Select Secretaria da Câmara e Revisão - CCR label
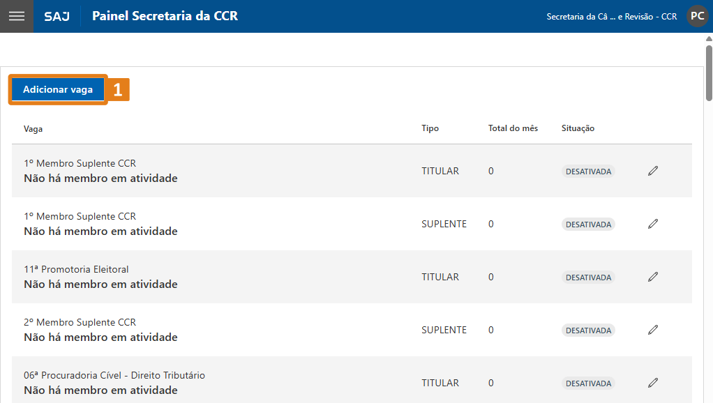The image size is (713, 403). [611, 17]
